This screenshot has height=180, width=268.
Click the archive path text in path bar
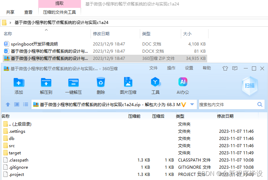coord(110,105)
